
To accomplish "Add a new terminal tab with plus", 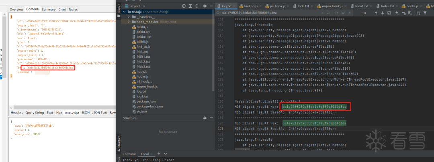I will [159, 154].
